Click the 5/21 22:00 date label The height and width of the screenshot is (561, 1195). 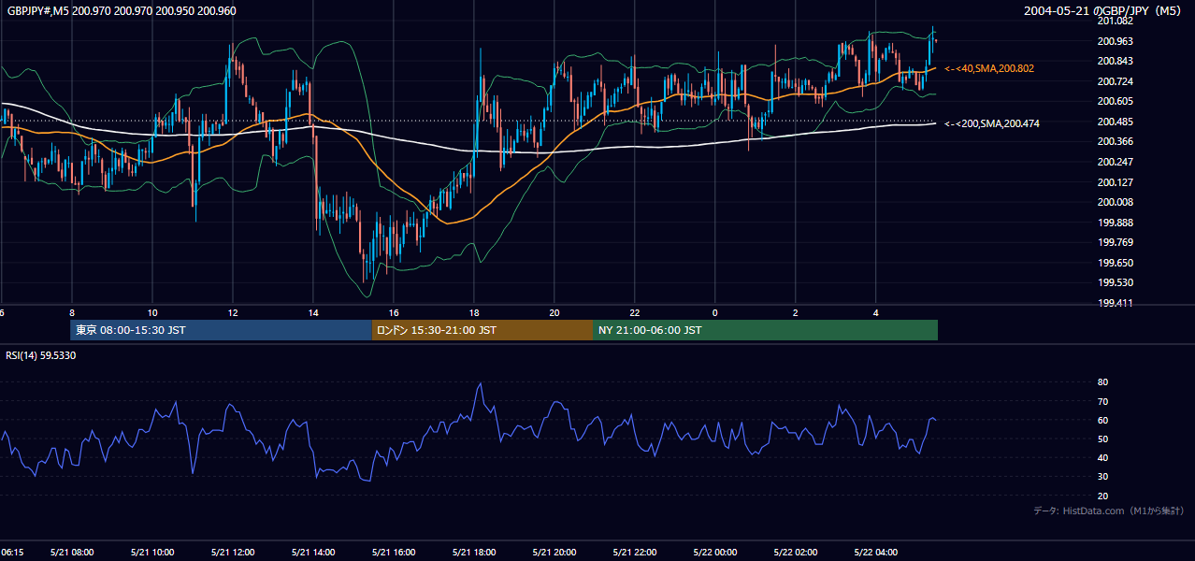click(635, 553)
